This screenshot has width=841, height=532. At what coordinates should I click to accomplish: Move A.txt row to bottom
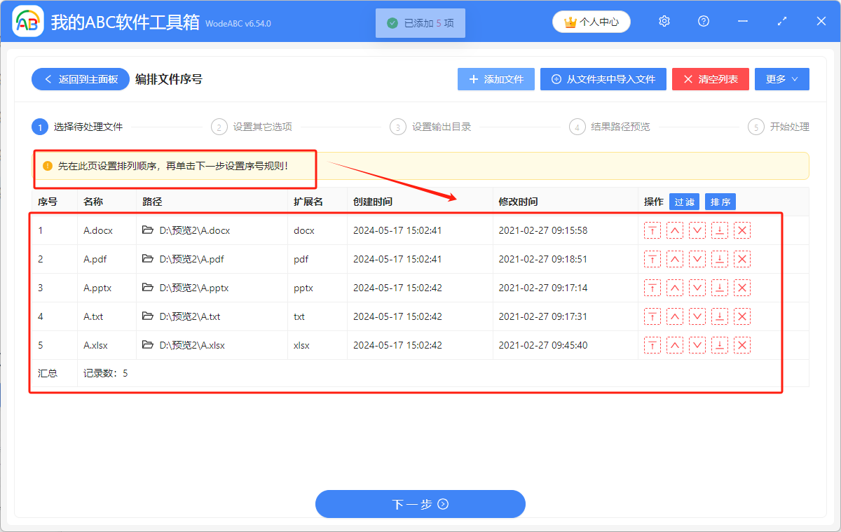(719, 316)
